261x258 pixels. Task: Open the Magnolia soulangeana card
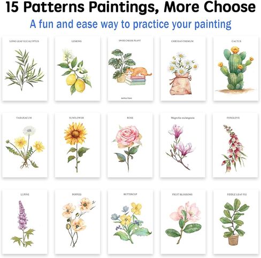[x=183, y=145]
